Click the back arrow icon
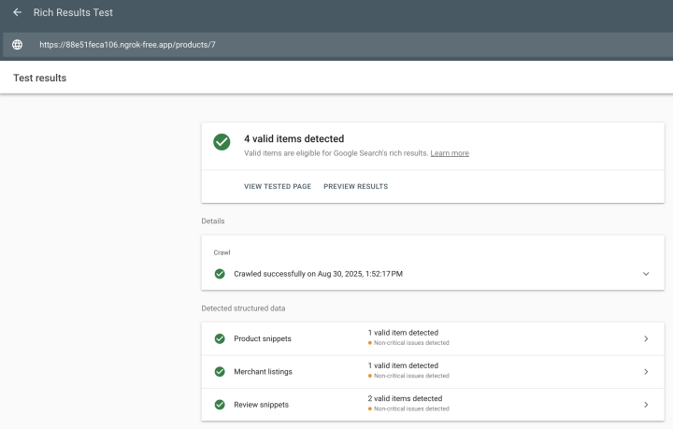673x429 pixels. [x=17, y=12]
